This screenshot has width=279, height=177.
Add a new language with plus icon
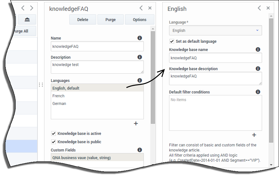point(136,123)
